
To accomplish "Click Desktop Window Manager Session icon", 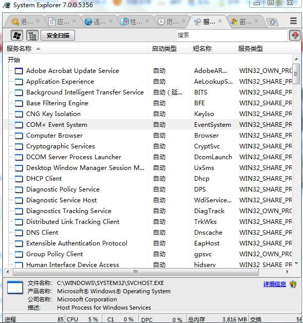I will 18,168.
